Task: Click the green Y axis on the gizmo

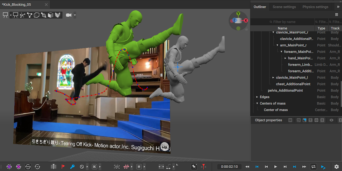Action: tap(238, 13)
